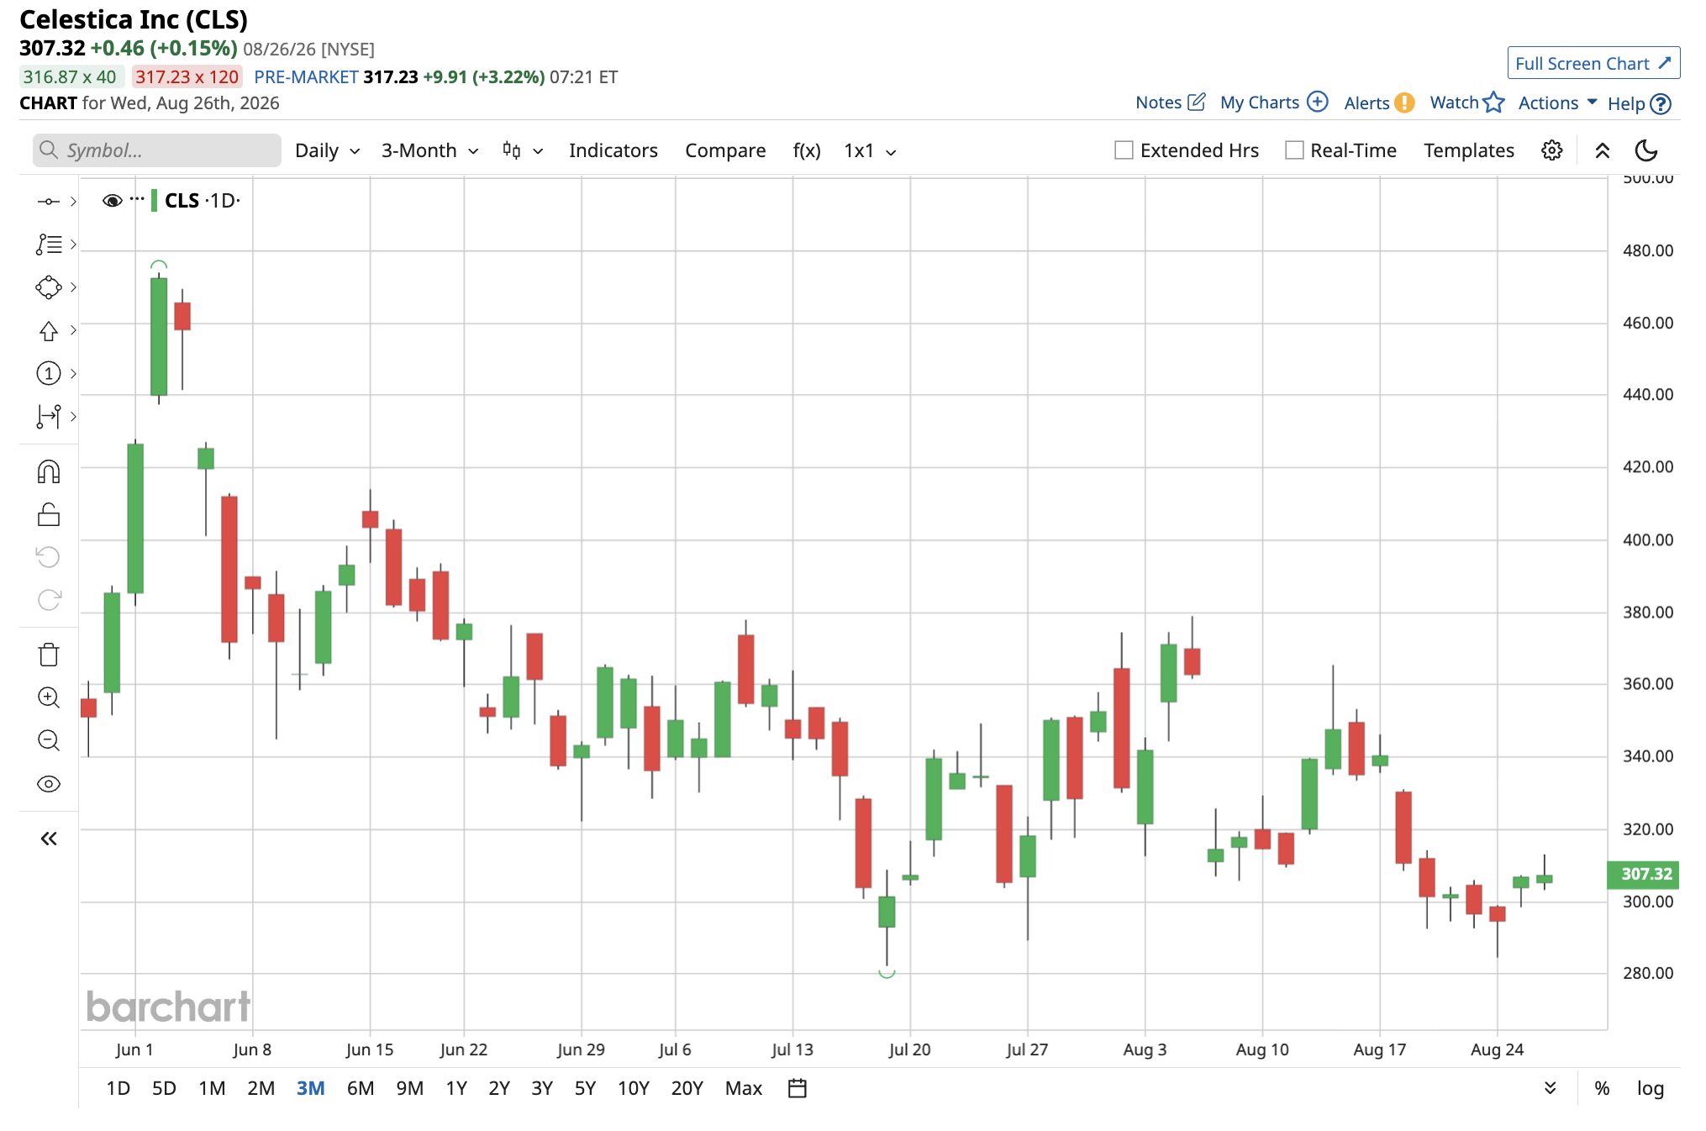Toggle percent scale button

point(1602,1089)
